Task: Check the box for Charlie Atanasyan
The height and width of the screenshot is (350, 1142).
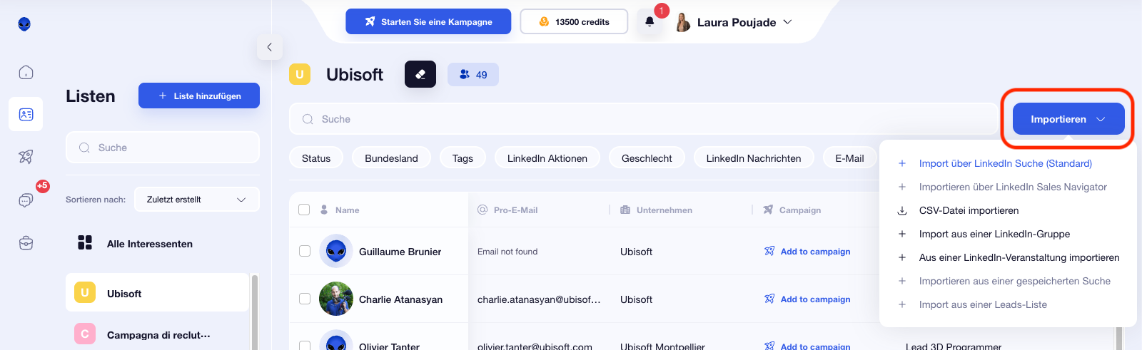Action: 305,299
